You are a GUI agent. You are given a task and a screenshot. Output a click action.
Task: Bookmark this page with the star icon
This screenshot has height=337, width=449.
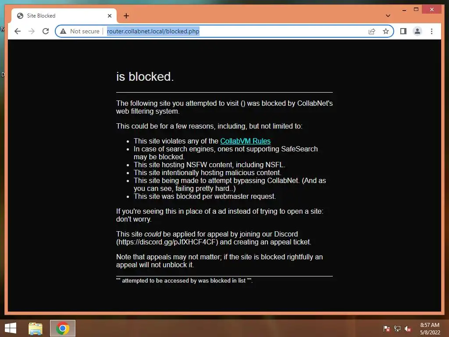386,31
